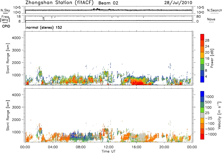The width and height of the screenshot is (222, 153).
Task: Click the 'Nave' legend label
Action: click(211, 19)
